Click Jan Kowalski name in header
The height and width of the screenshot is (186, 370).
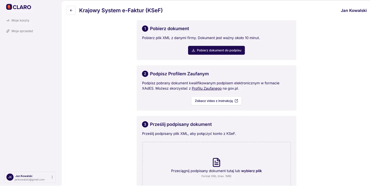[354, 11]
